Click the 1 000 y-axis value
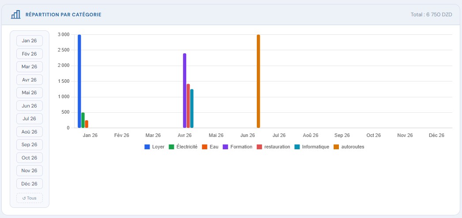This screenshot has height=218, width=462. coord(64,97)
